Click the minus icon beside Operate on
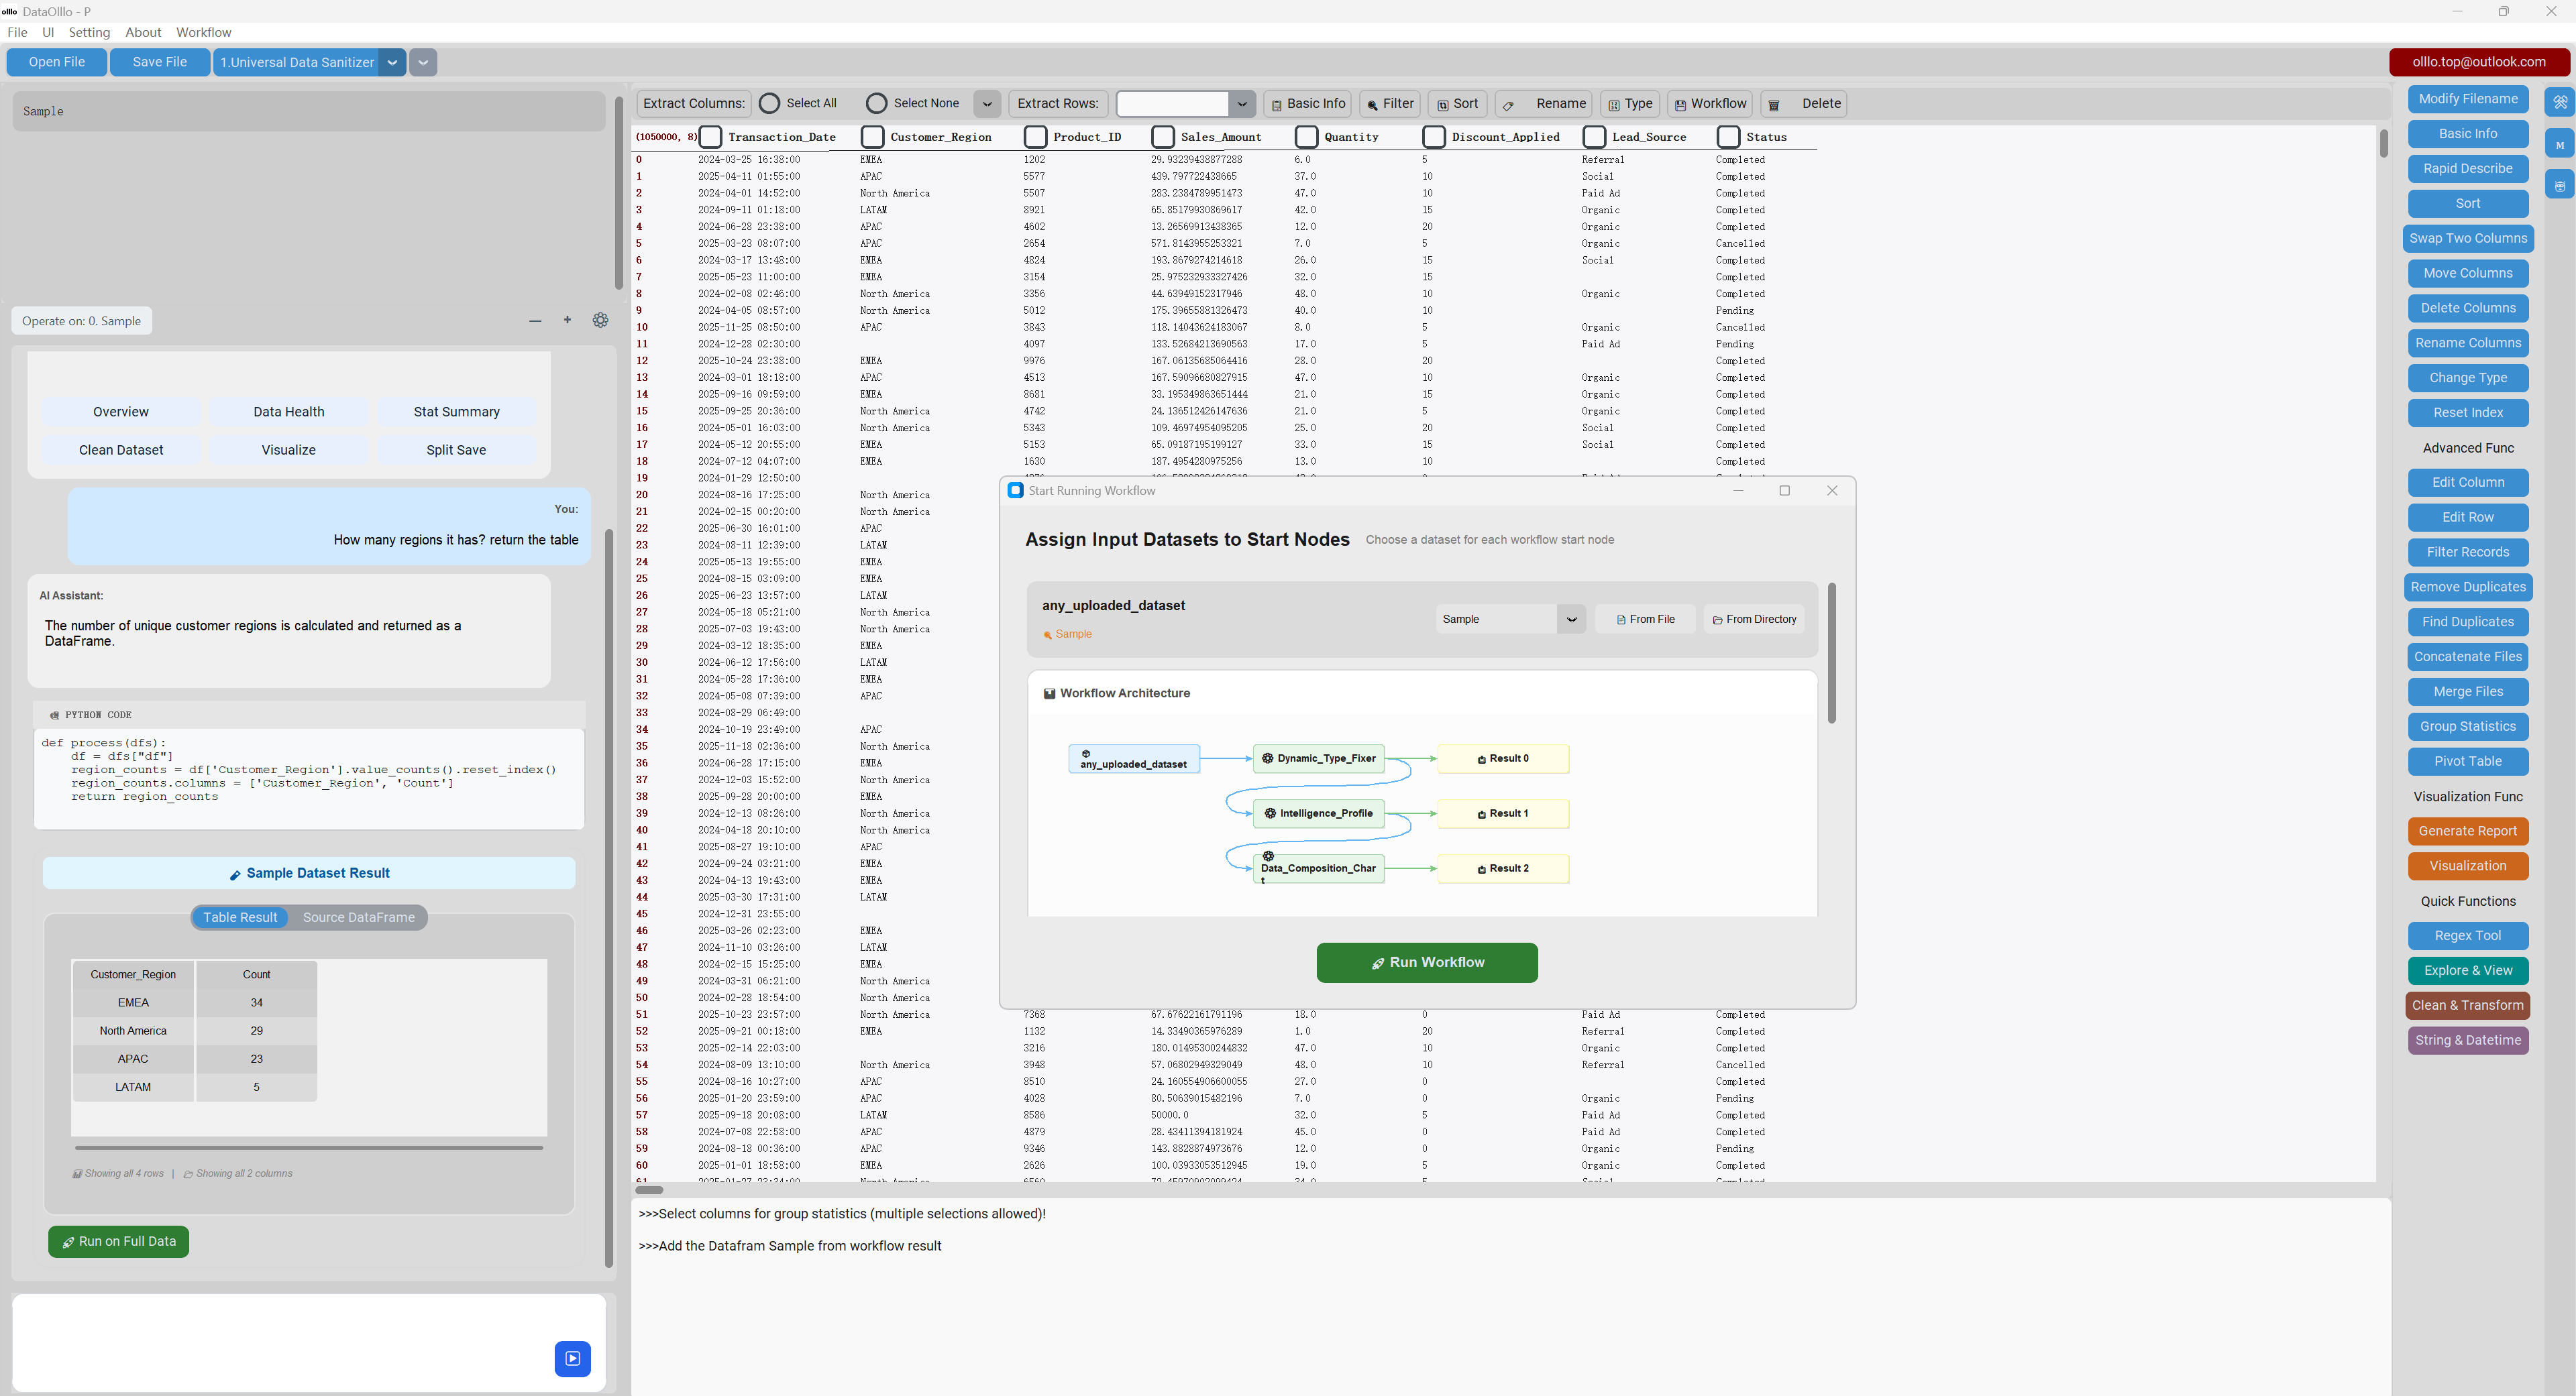The width and height of the screenshot is (2576, 1396). (x=535, y=321)
